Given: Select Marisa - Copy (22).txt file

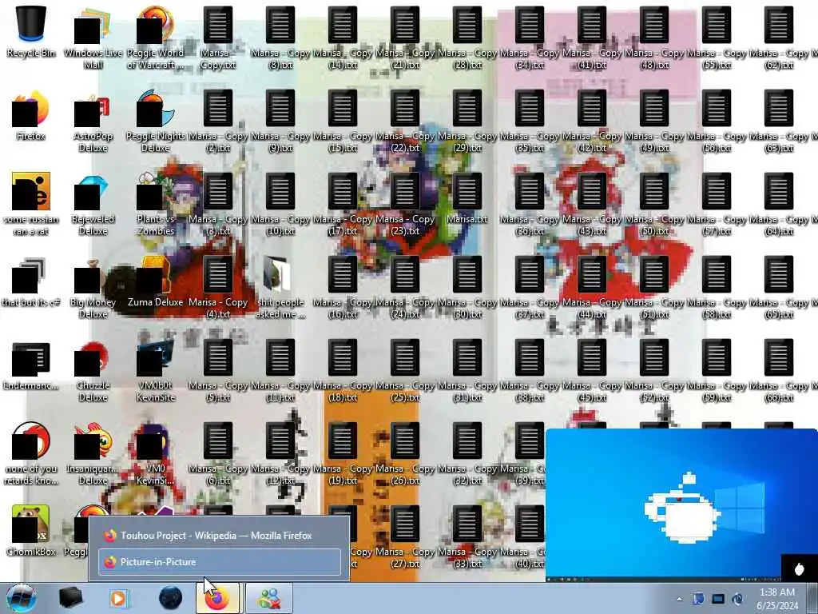Looking at the screenshot, I should click(405, 122).
